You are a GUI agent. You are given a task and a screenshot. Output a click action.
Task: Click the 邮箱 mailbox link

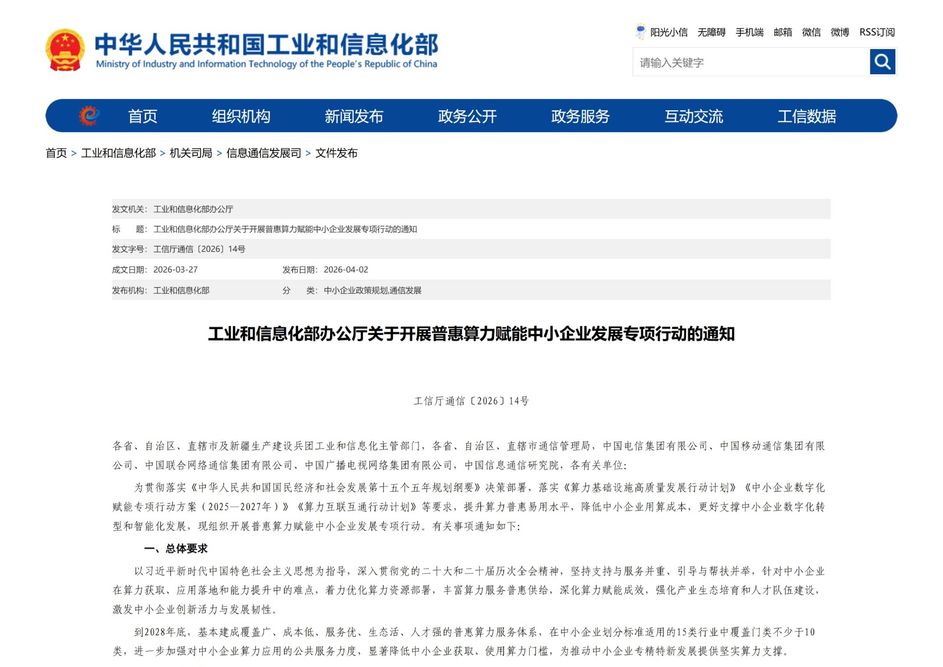pyautogui.click(x=783, y=32)
